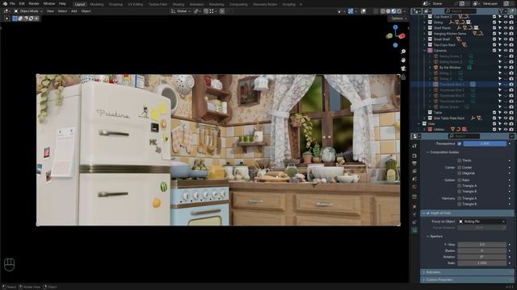Screen dimensions: 517x290
Task: Enable the Diagonal composition guide
Action: click(x=460, y=173)
